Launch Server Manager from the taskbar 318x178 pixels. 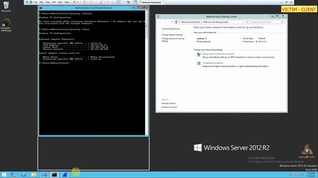point(13,175)
